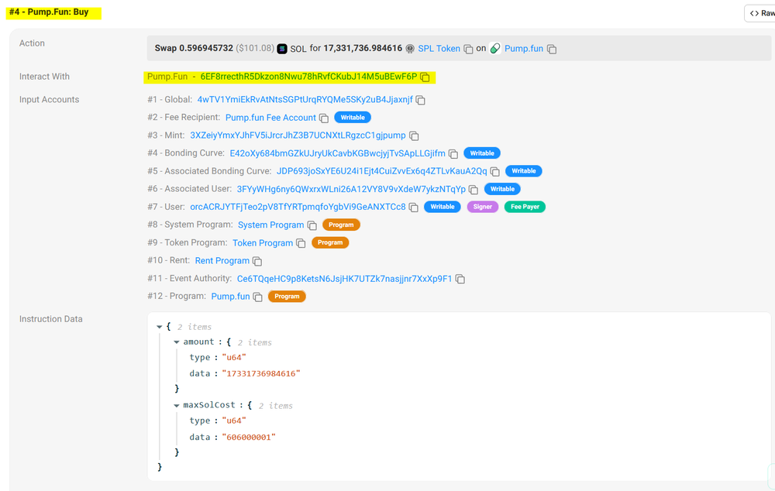Open the Raw view button
The height and width of the screenshot is (491, 775).
point(760,13)
